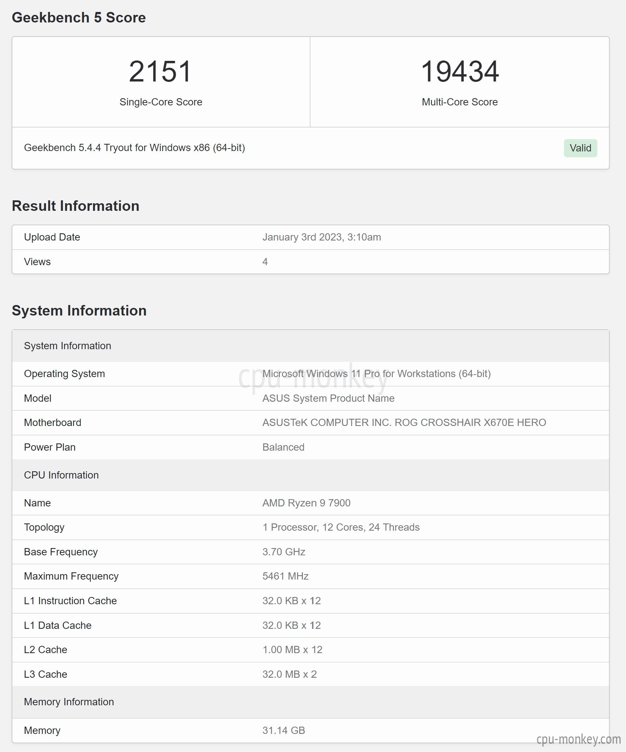Click the green Valid badge
The height and width of the screenshot is (752, 626).
point(580,148)
